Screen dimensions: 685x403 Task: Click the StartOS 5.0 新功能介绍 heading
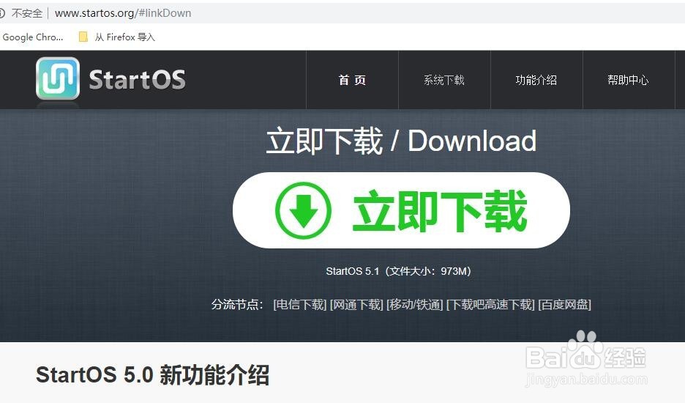(152, 375)
